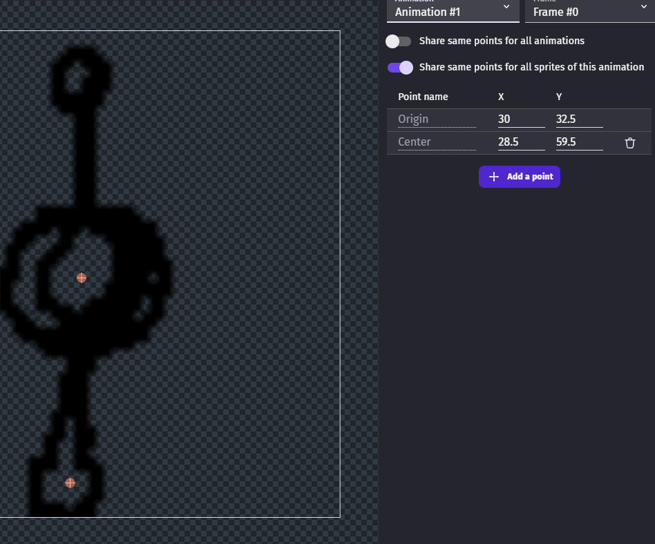Image resolution: width=655 pixels, height=544 pixels.
Task: Open the Animation #1 dropdown
Action: (453, 11)
